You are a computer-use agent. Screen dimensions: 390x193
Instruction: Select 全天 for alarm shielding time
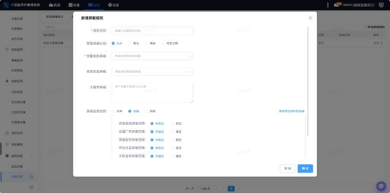tap(117, 43)
